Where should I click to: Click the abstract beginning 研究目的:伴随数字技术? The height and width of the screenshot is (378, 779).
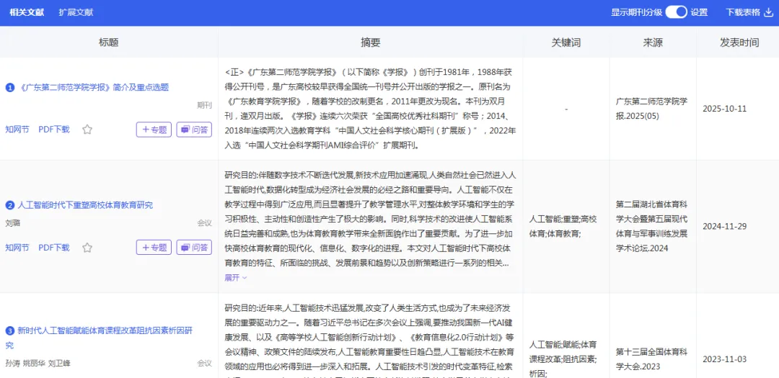pos(371,220)
